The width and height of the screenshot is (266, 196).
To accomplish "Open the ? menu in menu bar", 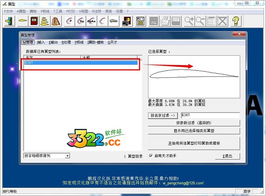I will [x=128, y=11].
